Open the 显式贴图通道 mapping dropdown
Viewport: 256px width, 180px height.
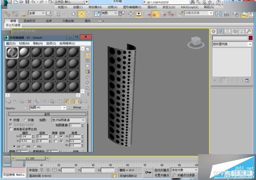coord(68,120)
